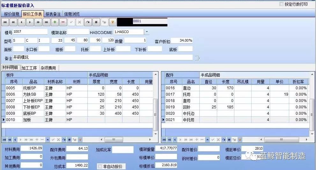
Task: Click the refresh arrow in top toolbar
Action: 88,22
